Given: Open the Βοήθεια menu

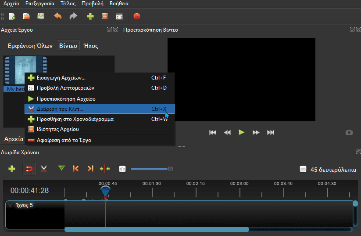Looking at the screenshot, I should click(119, 4).
